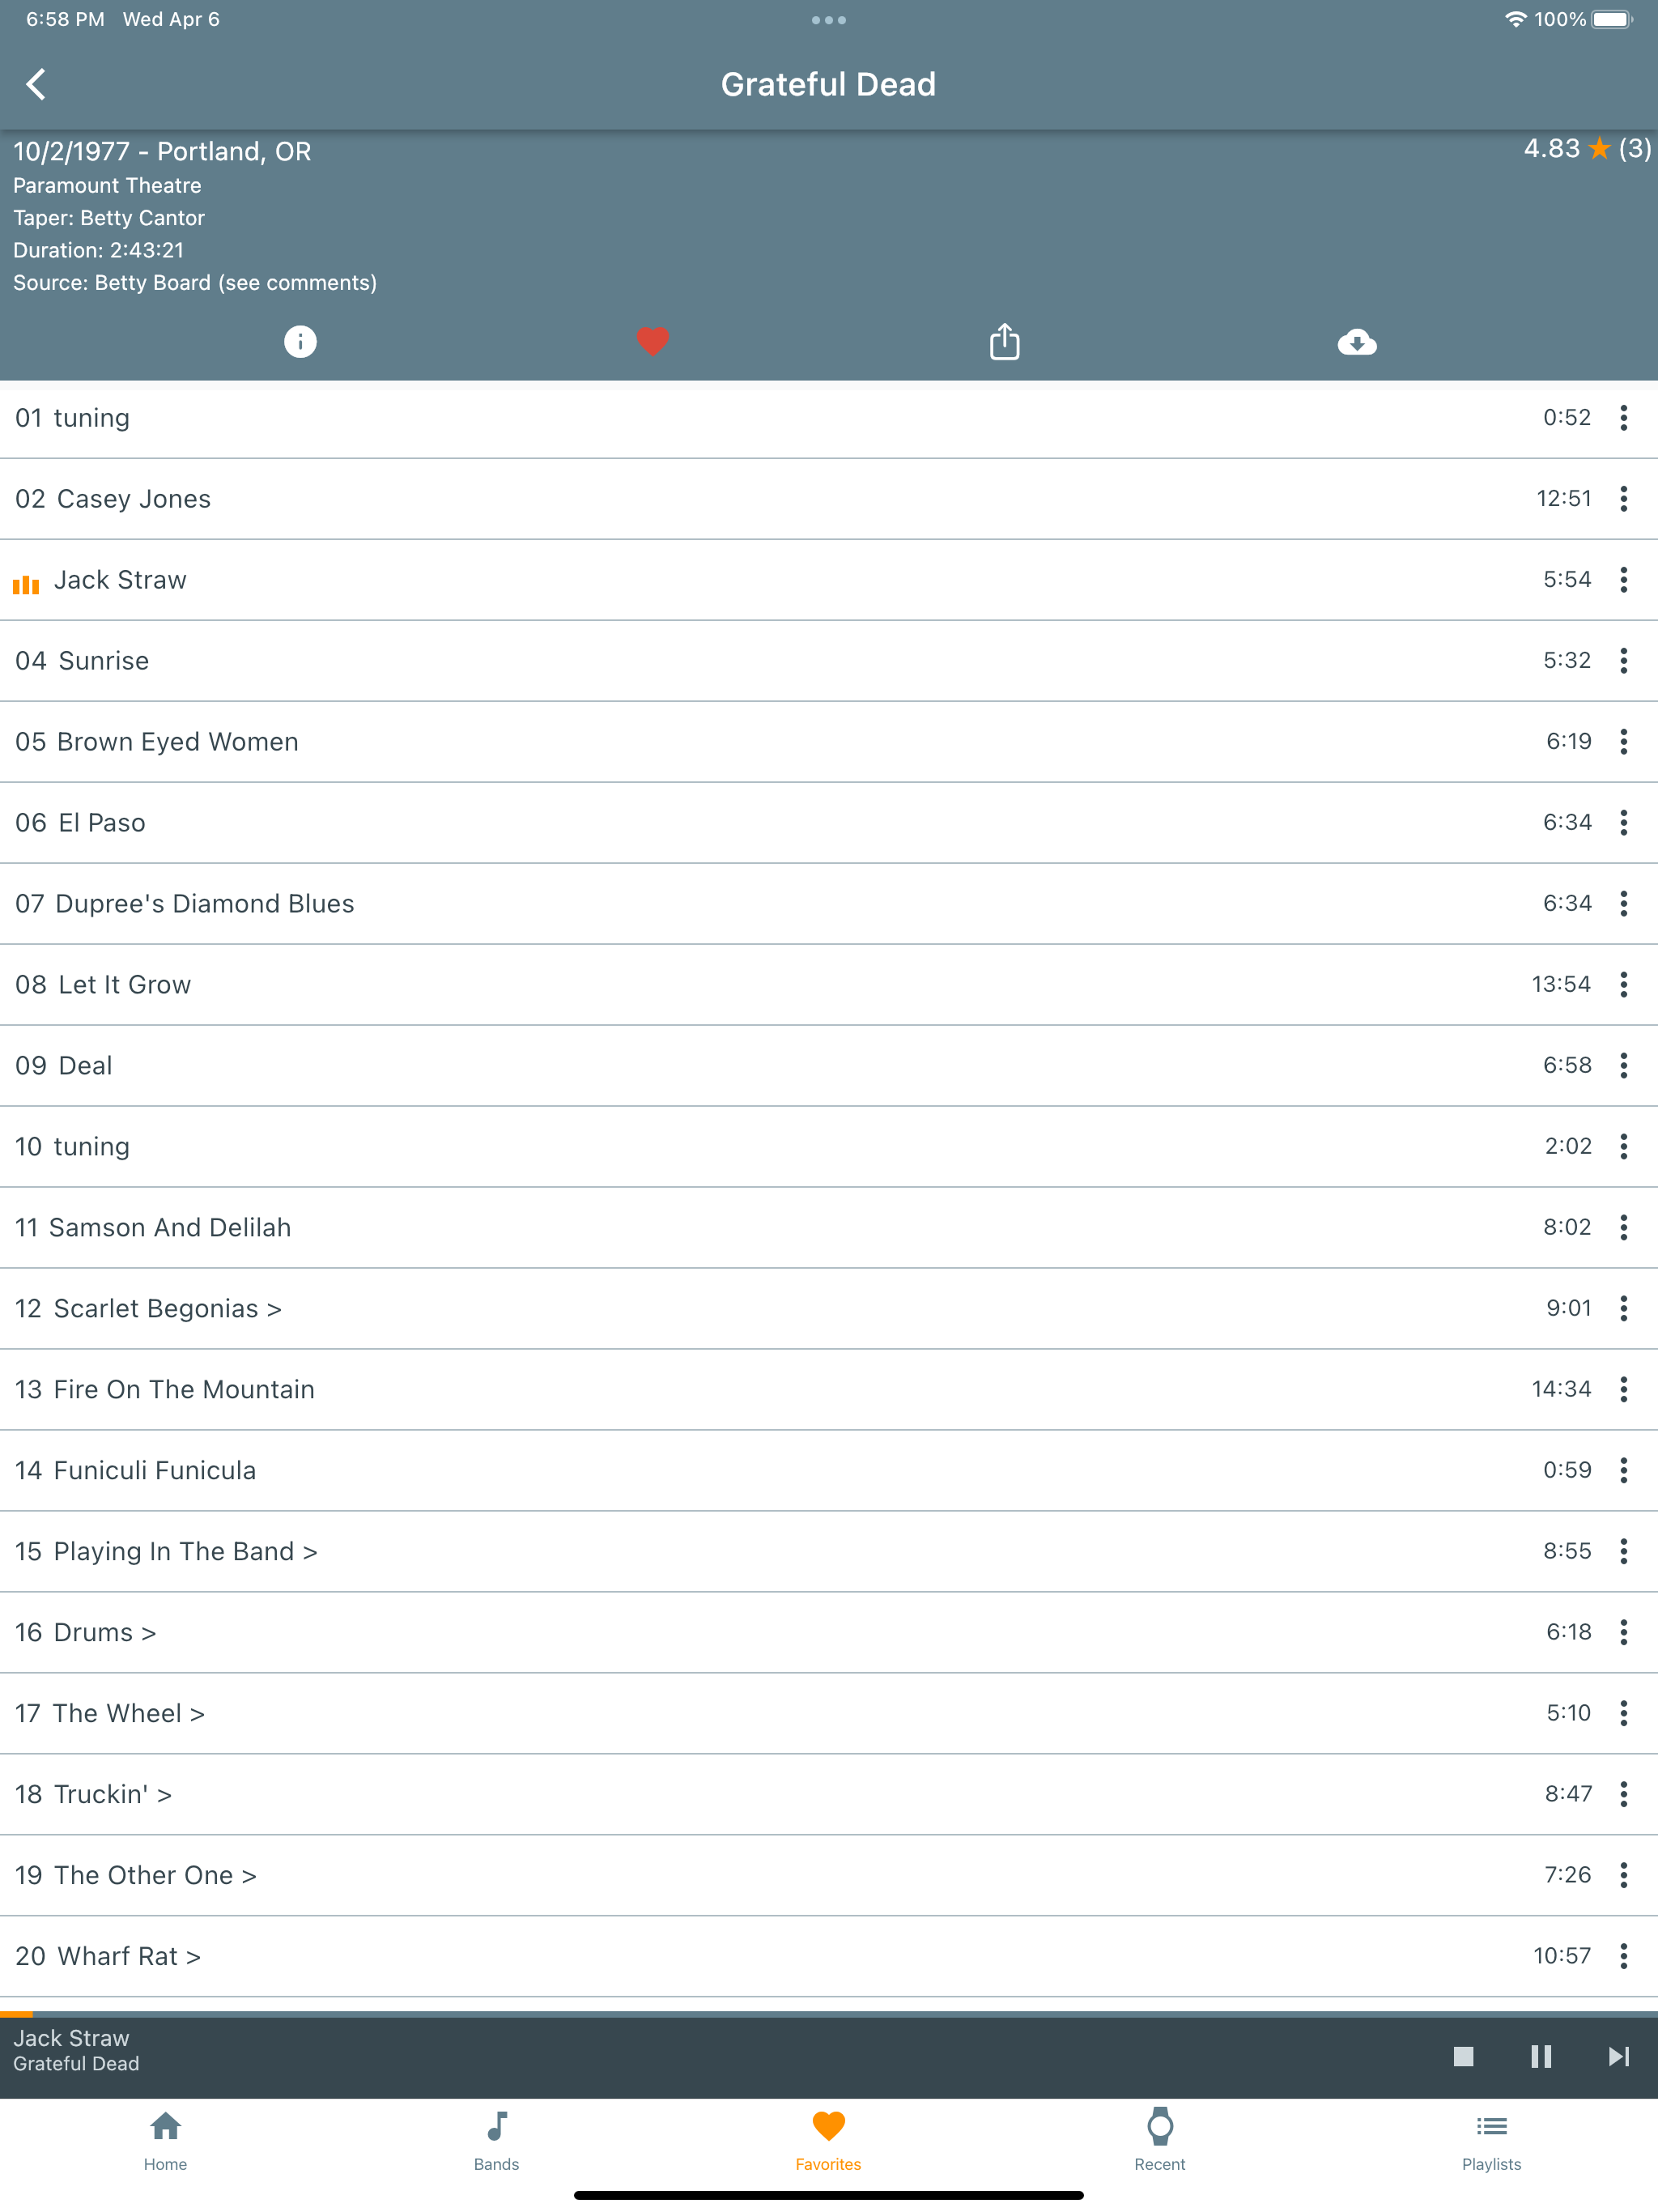Play track 12 Scarlet Begonias

click(x=829, y=1309)
